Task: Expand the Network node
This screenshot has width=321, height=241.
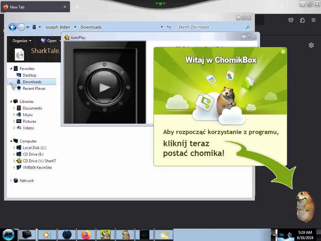Action: [x=11, y=180]
